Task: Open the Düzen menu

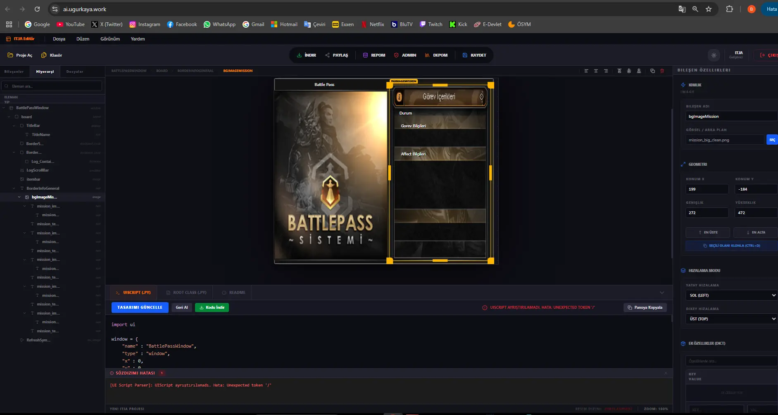Action: point(83,39)
